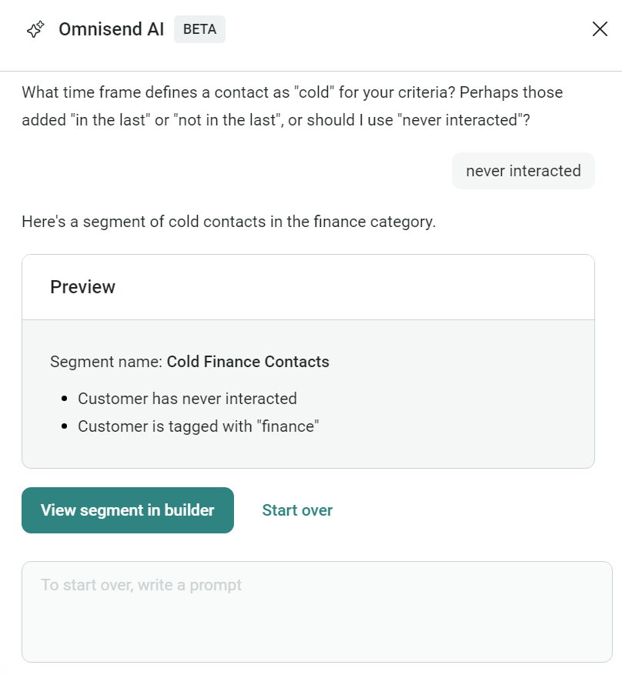Click the Omnisend AI sparkle icon
The image size is (622, 675).
[x=36, y=30]
